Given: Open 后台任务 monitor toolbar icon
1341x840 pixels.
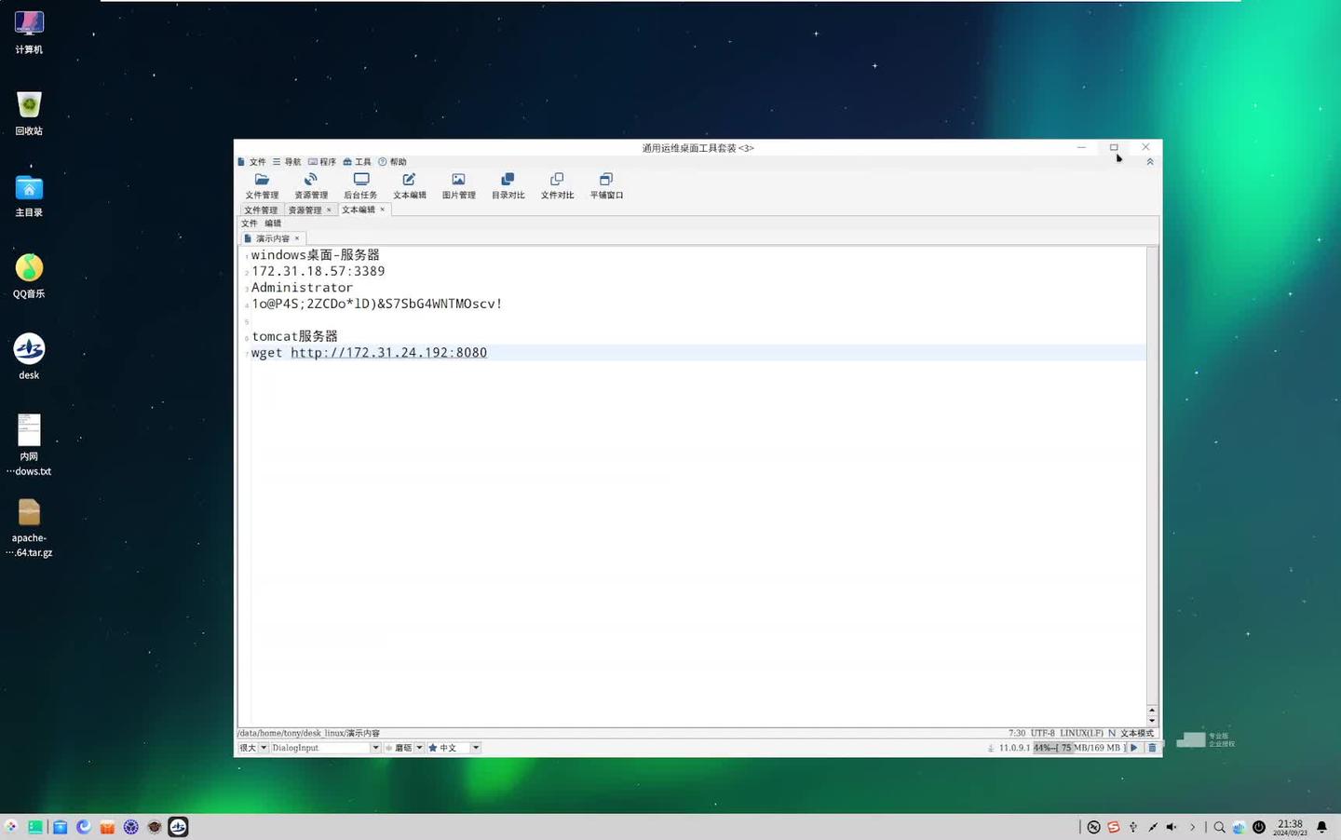Looking at the screenshot, I should 360,185.
